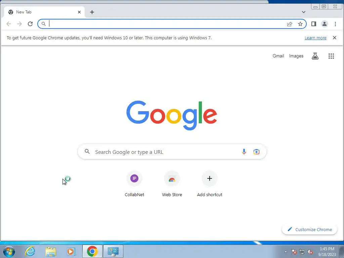Screen dimensions: 344x258
Task: Click the Action Center flag icon
Action: (294, 252)
